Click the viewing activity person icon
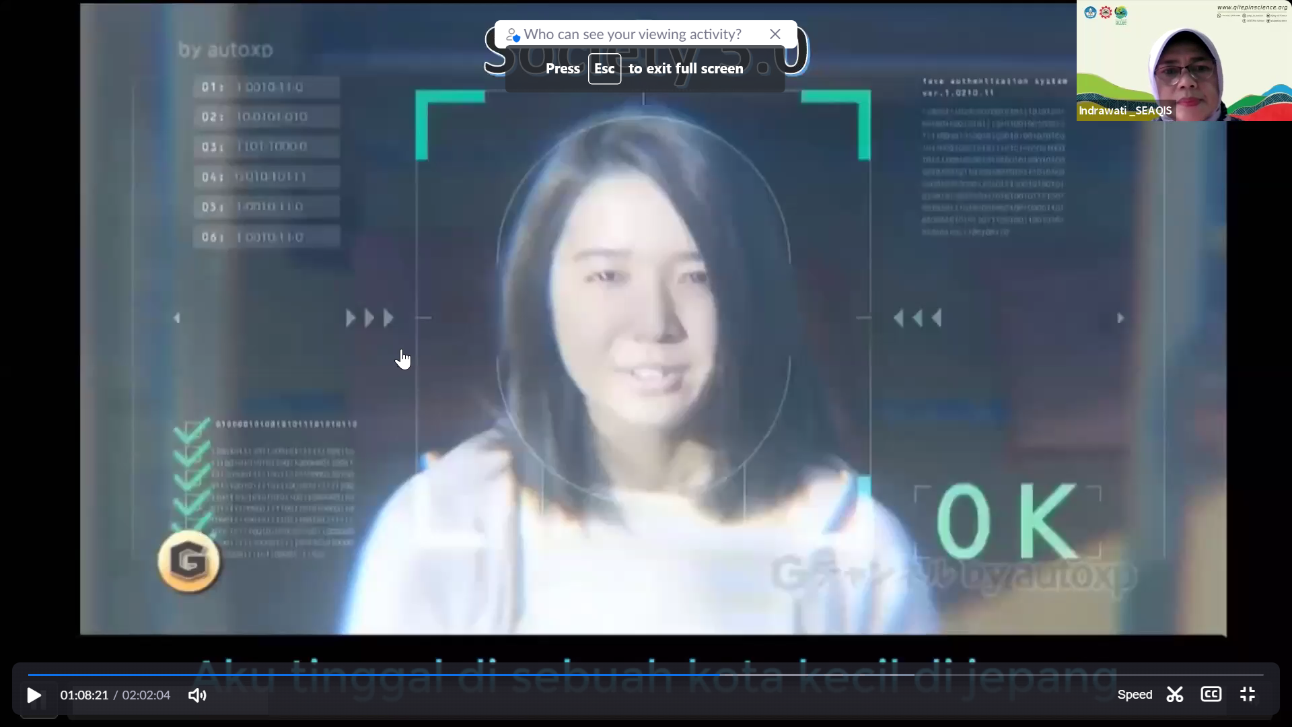The width and height of the screenshot is (1292, 727). pyautogui.click(x=513, y=34)
